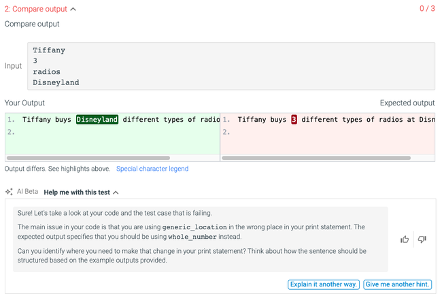Collapse "Help me with this test" panel

pyautogui.click(x=116, y=192)
